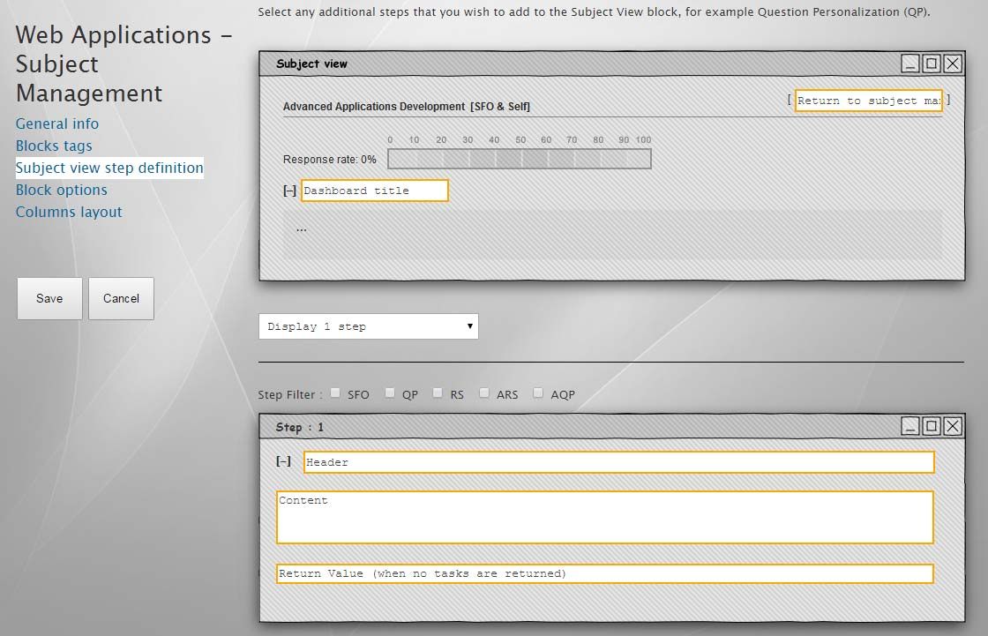988x636 pixels.
Task: Maximize the Subject view mock window
Action: coord(932,64)
